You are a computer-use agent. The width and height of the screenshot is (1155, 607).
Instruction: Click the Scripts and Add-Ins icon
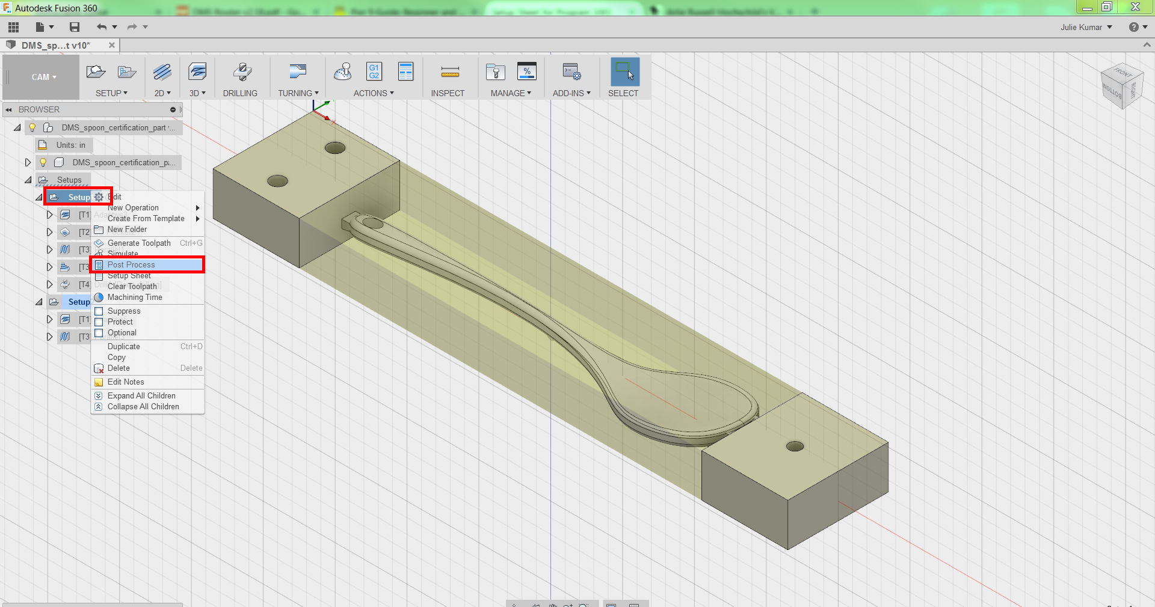[571, 72]
